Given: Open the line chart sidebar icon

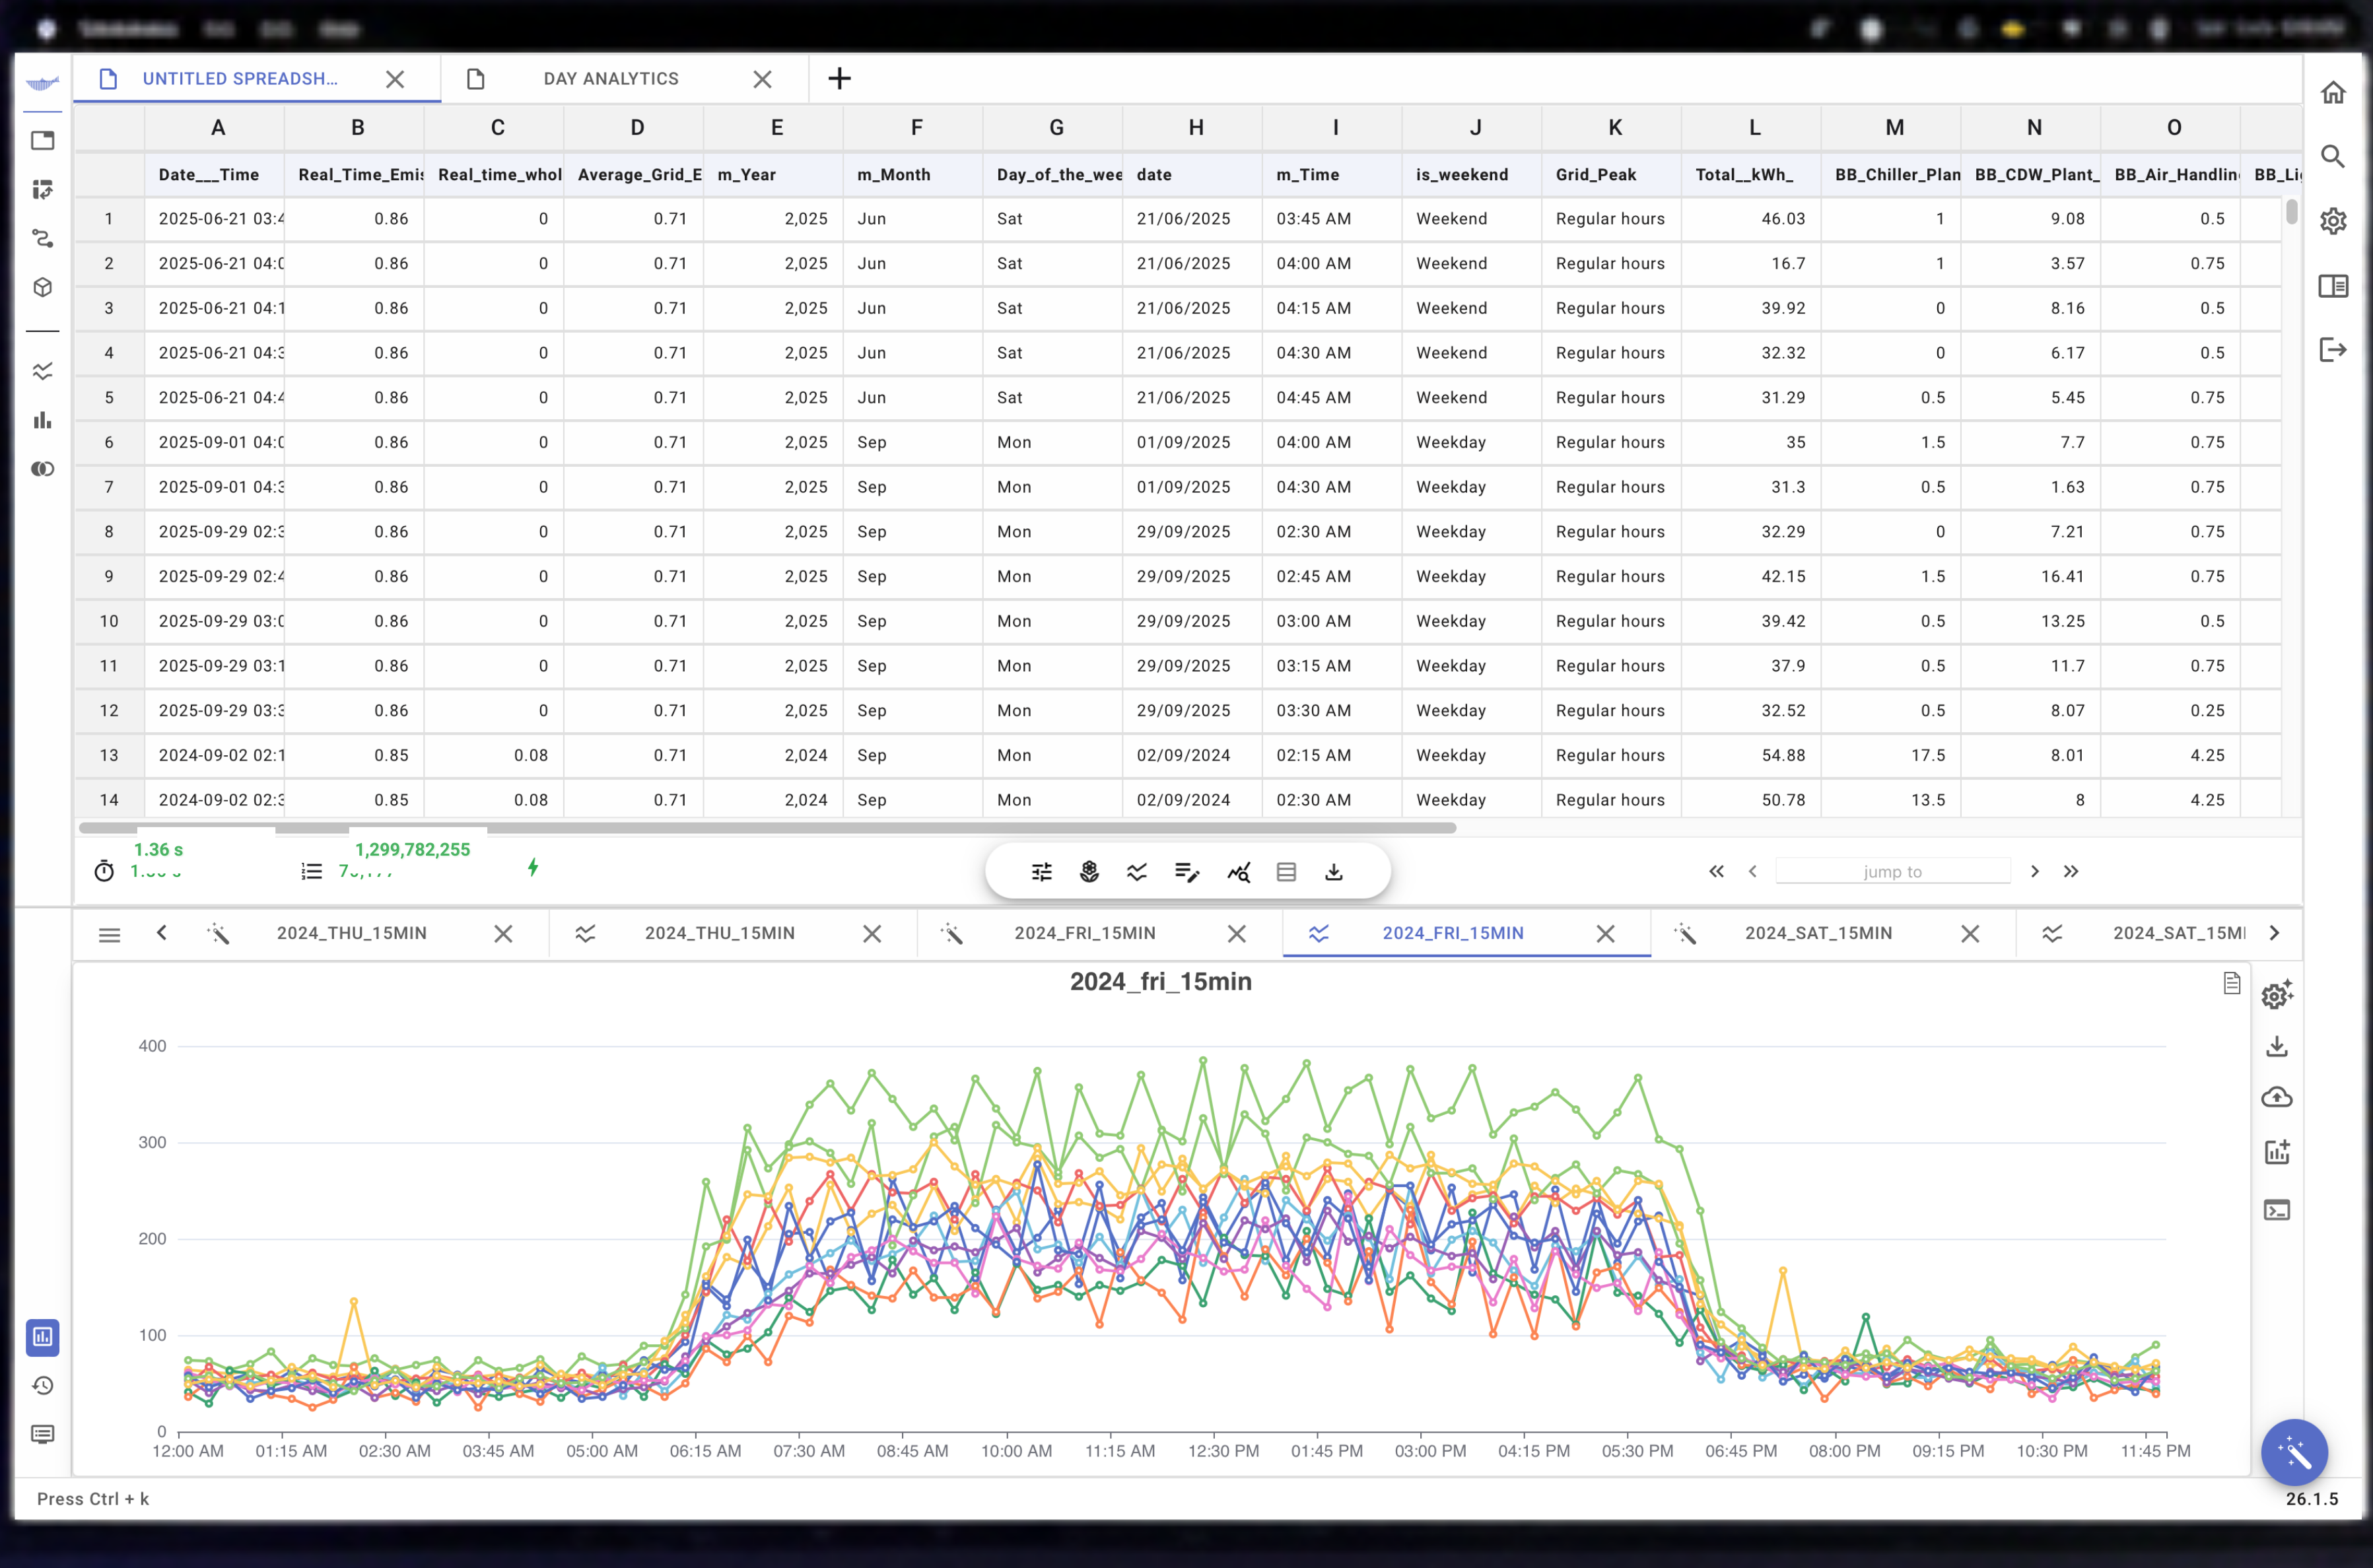Looking at the screenshot, I should click(42, 371).
